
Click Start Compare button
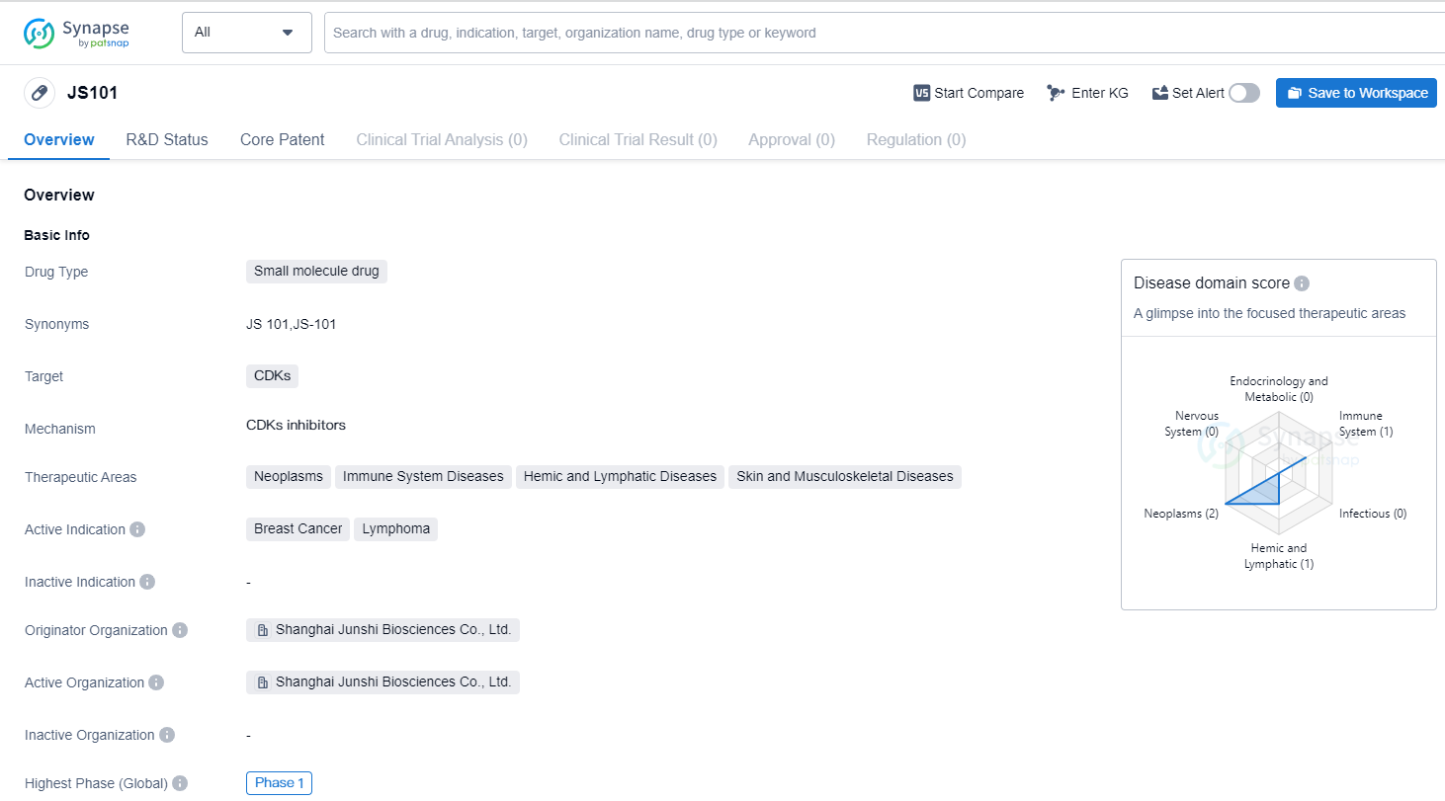point(969,93)
